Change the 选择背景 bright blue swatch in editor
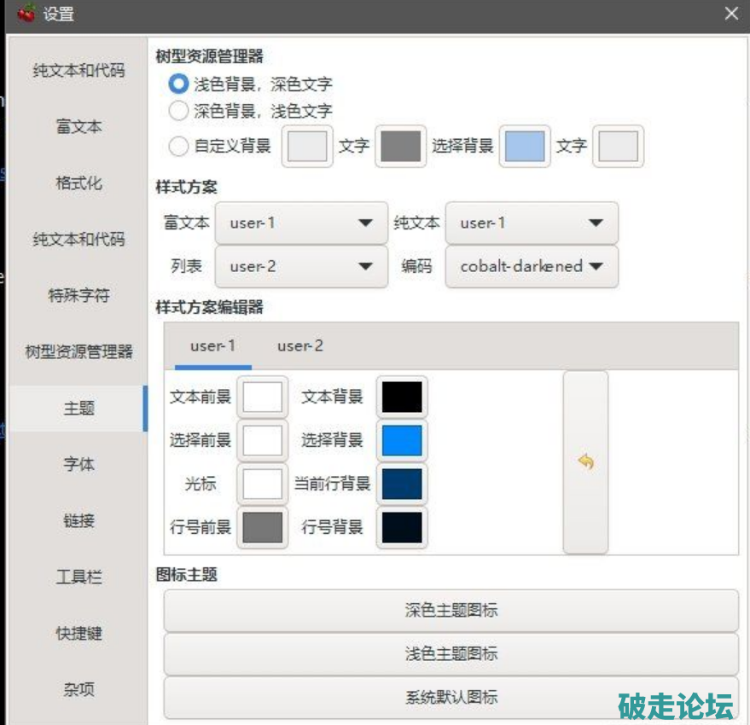750x725 pixels. click(402, 440)
